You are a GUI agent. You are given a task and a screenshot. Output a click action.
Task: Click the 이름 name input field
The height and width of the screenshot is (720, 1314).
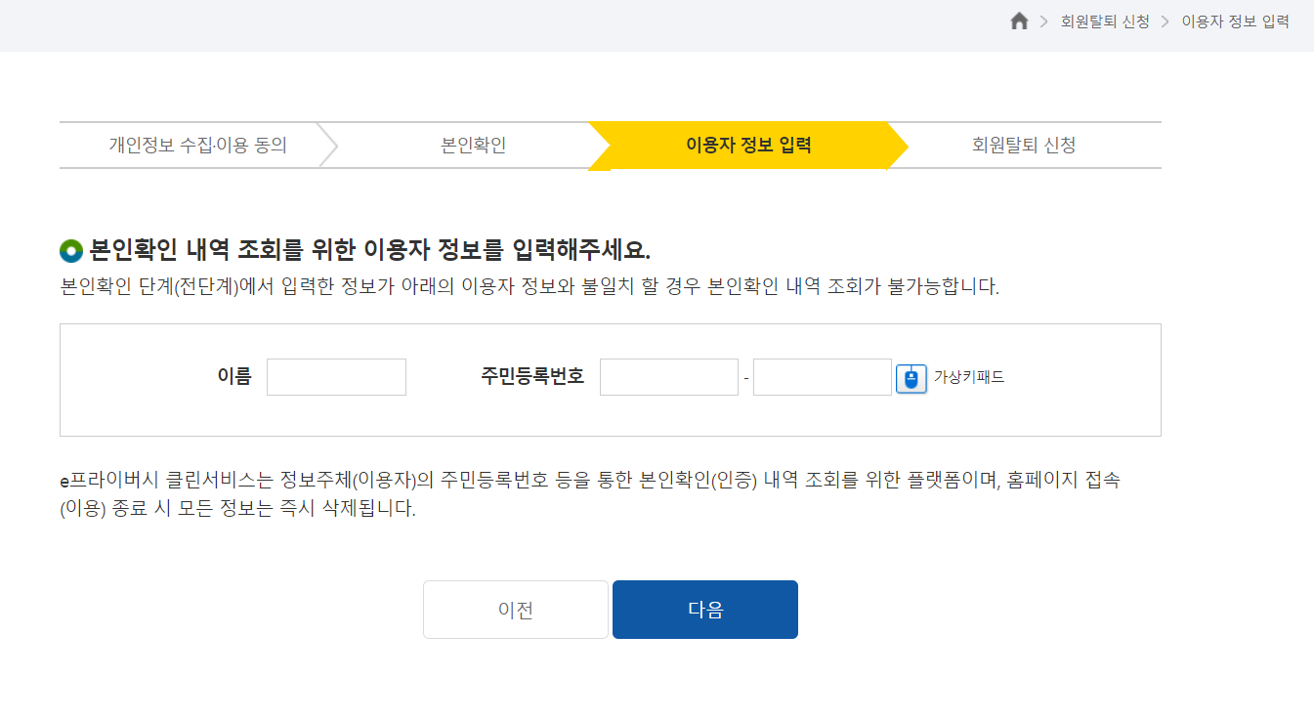tap(336, 377)
